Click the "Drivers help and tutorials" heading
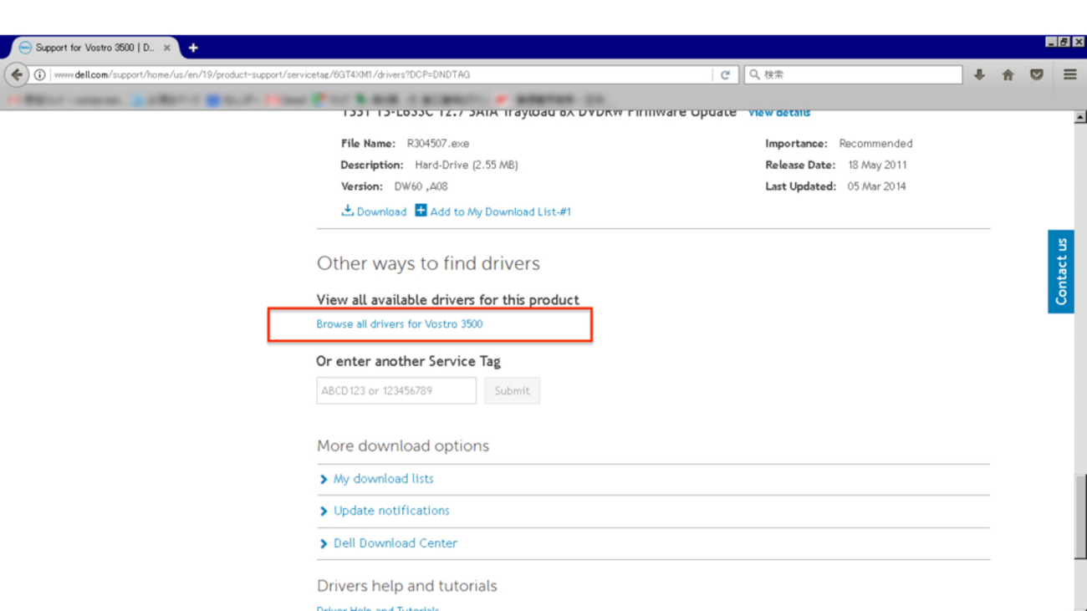The image size is (1087, 611). click(407, 586)
